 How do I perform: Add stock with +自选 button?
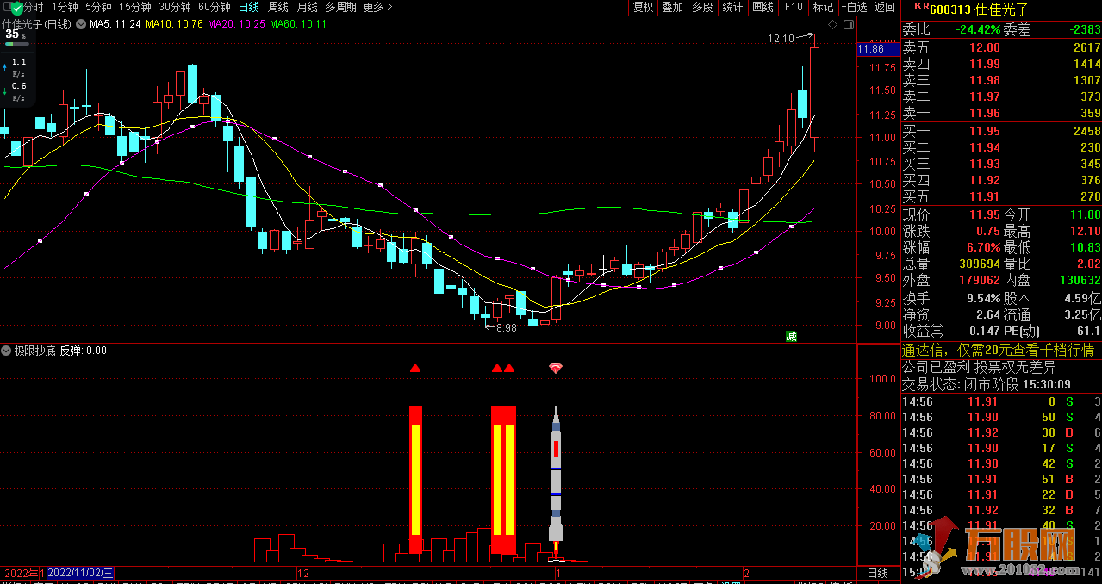853,7
